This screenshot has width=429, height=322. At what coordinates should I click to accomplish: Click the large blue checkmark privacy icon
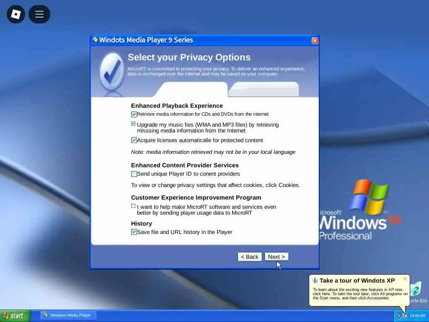[111, 71]
